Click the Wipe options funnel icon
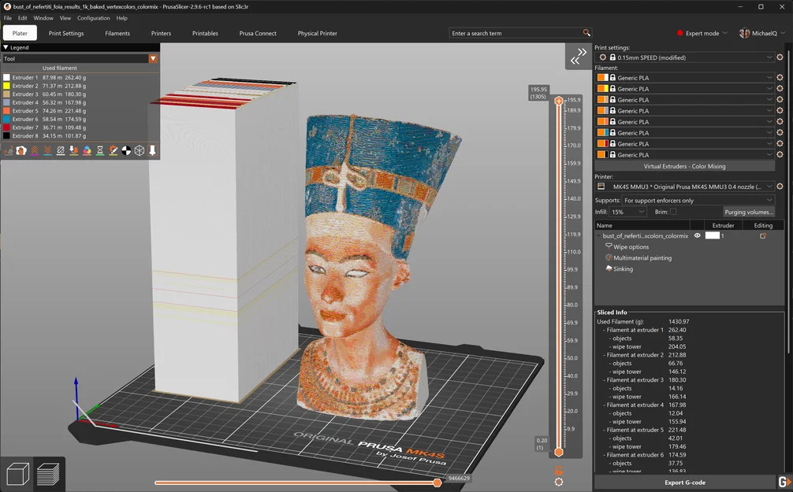Viewport: 793px width, 492px height. coord(609,246)
